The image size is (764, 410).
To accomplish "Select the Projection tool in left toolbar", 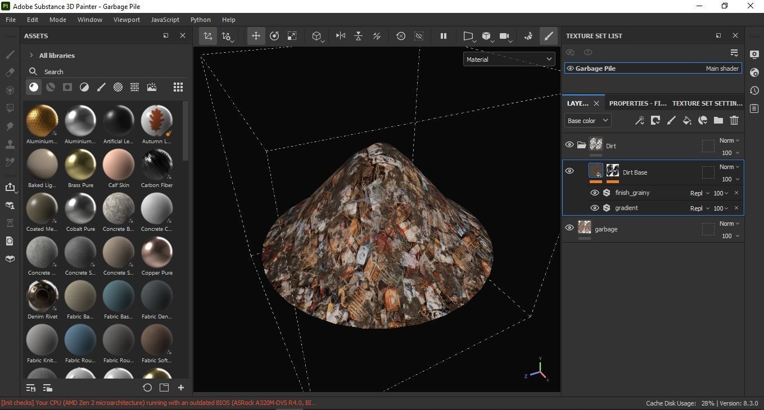I will (10, 90).
